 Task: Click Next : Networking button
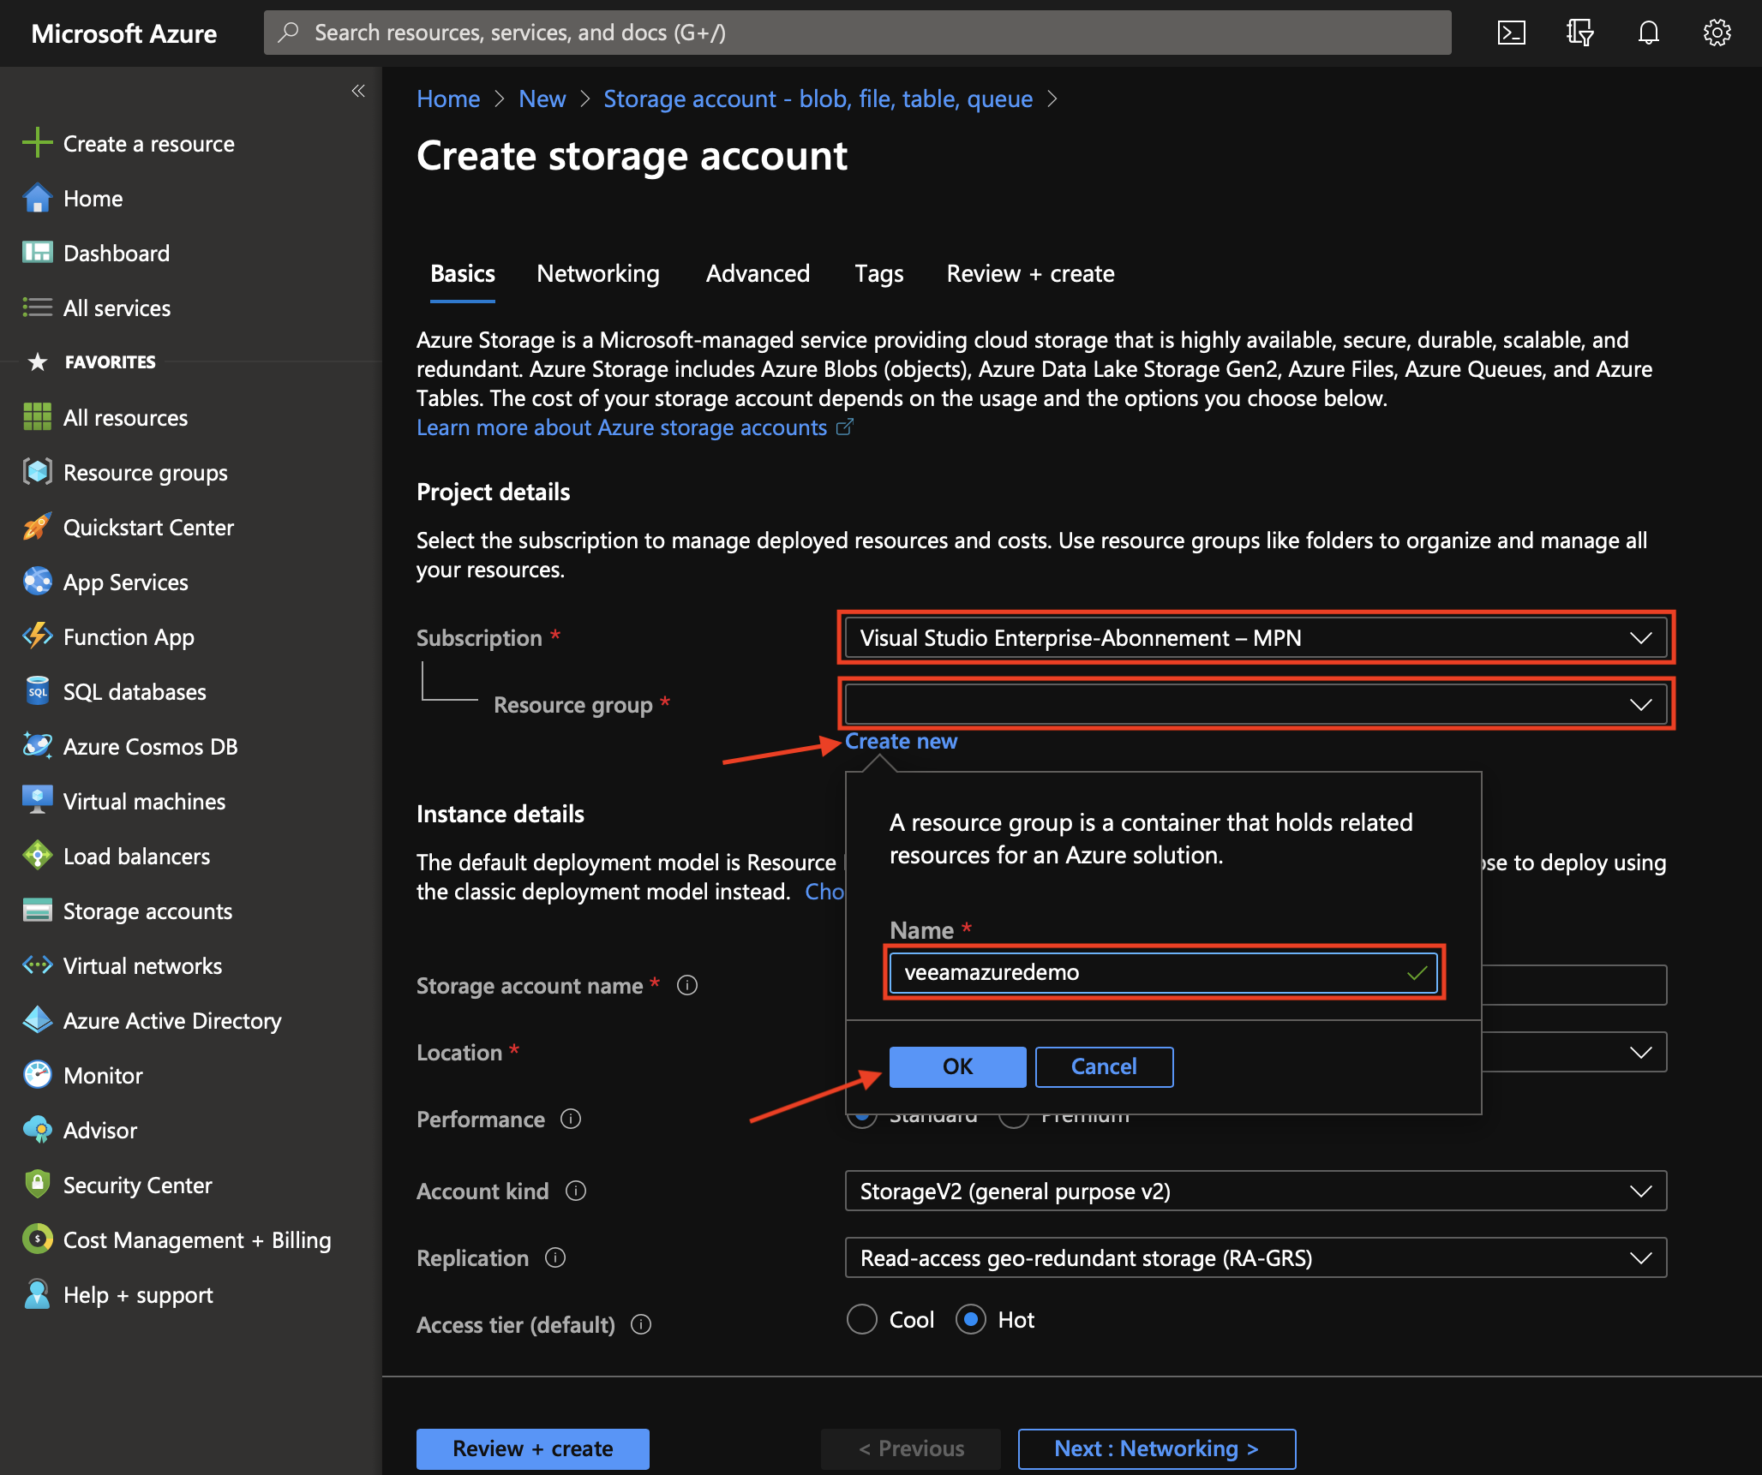[x=1156, y=1448]
